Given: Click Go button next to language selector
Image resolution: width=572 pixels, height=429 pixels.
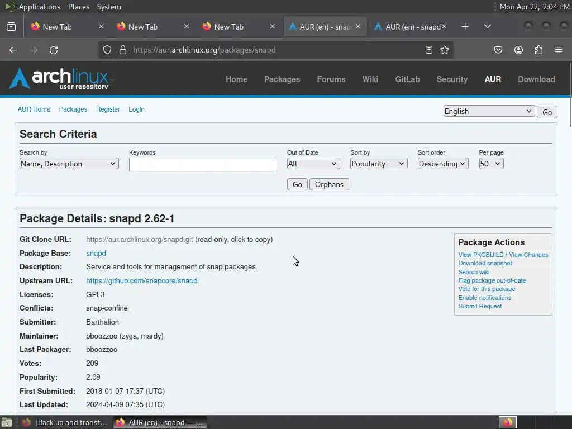Looking at the screenshot, I should tap(547, 112).
